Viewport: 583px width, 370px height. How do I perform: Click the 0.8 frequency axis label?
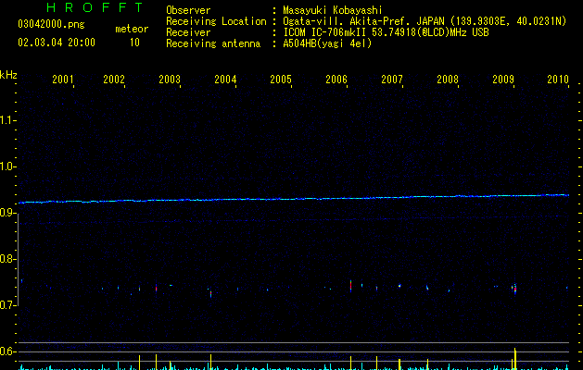tap(7, 259)
